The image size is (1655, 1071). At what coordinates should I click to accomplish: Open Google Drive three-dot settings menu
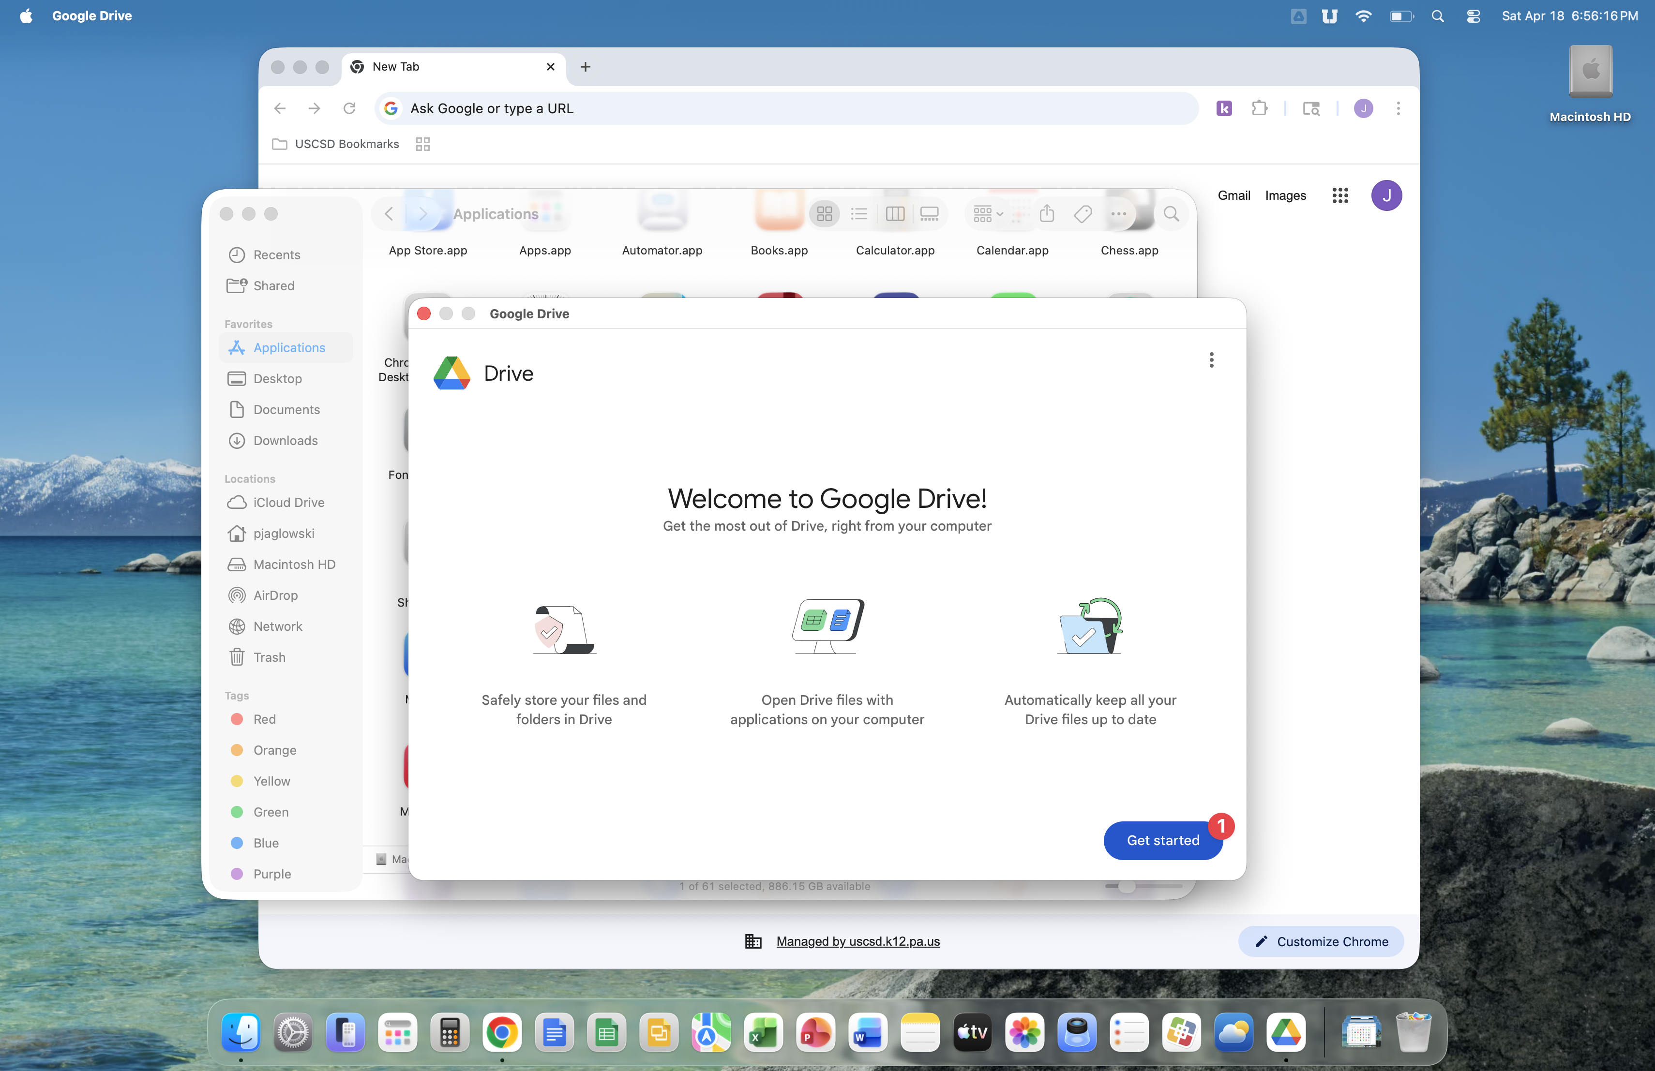(x=1211, y=360)
